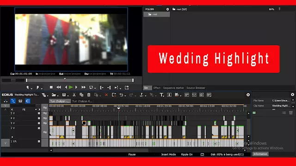This screenshot has height=166, width=296.
Task: Click the timeline horizontal scrollbar
Action: [100, 150]
